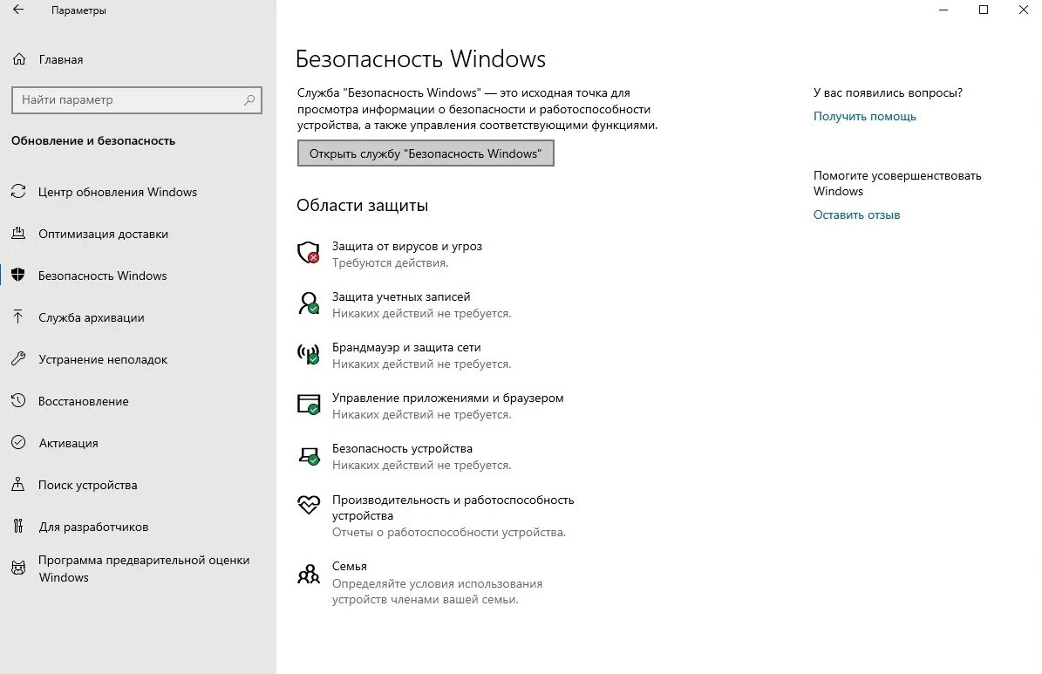Open Устранение неполадок section
Viewport: 1042px width, 674px height.
pyautogui.click(x=103, y=359)
